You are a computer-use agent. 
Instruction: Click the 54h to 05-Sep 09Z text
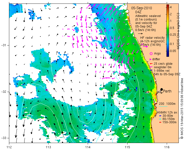(x=167, y=74)
